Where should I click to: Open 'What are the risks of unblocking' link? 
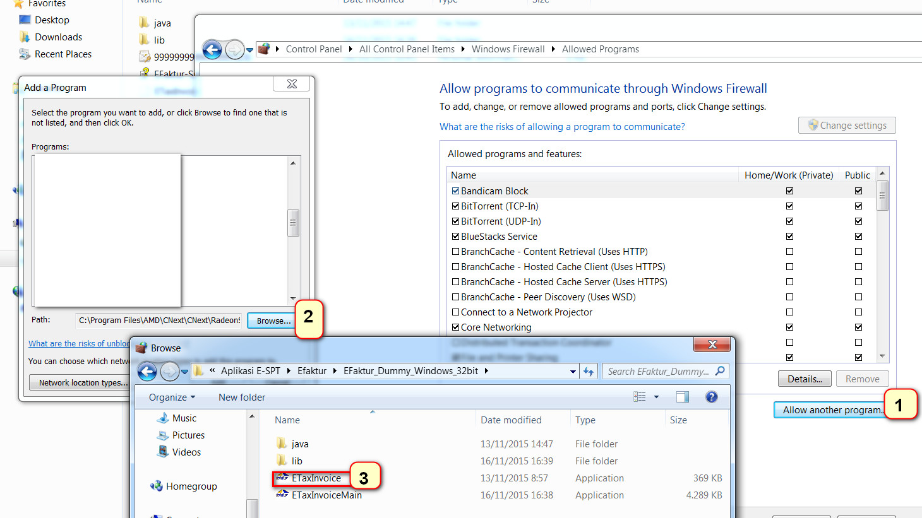79,344
